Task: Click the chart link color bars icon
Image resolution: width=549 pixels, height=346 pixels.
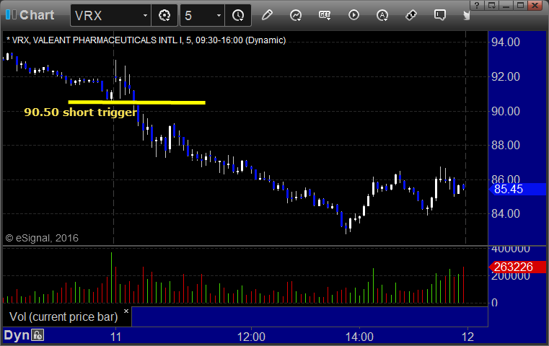Action: (11, 14)
